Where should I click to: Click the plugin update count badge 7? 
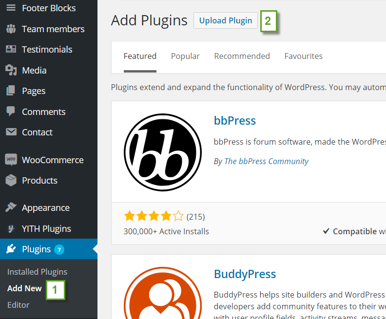point(59,250)
